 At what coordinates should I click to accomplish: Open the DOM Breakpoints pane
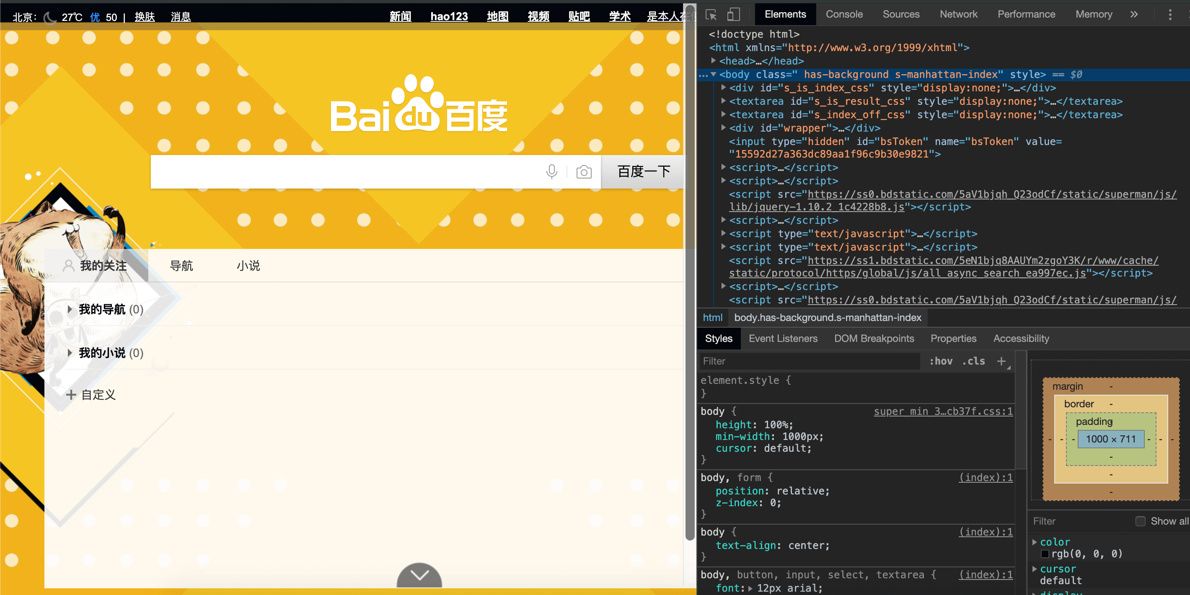[x=874, y=339]
